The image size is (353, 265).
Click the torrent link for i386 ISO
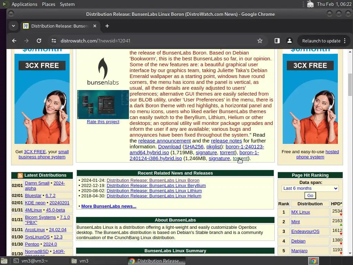pyautogui.click(x=240, y=158)
